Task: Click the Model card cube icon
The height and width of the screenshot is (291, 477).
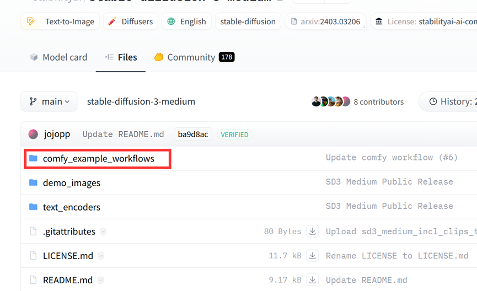Action: pyautogui.click(x=34, y=57)
